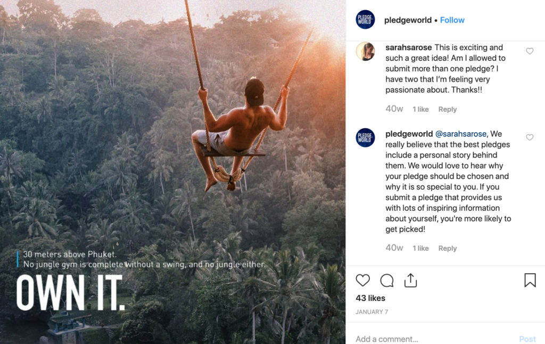Viewport: 545px width, 344px height.
Task: Save post with the bookmark icon
Action: 530,280
